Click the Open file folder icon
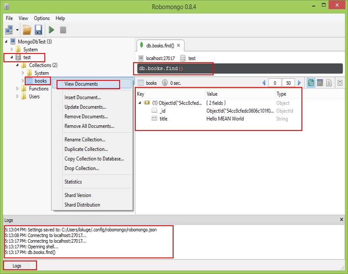Viewport: 348px width, 274px height. click(27, 30)
